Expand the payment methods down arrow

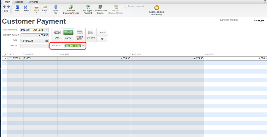tap(102, 39)
